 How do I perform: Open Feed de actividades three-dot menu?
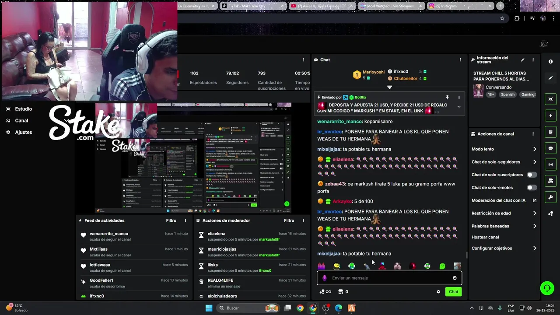[185, 220]
